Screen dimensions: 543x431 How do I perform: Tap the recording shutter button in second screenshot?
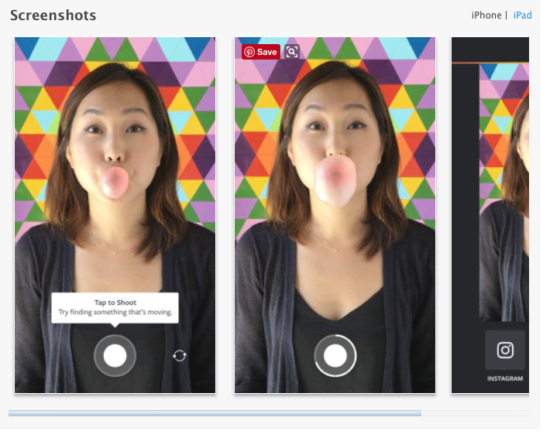(336, 357)
